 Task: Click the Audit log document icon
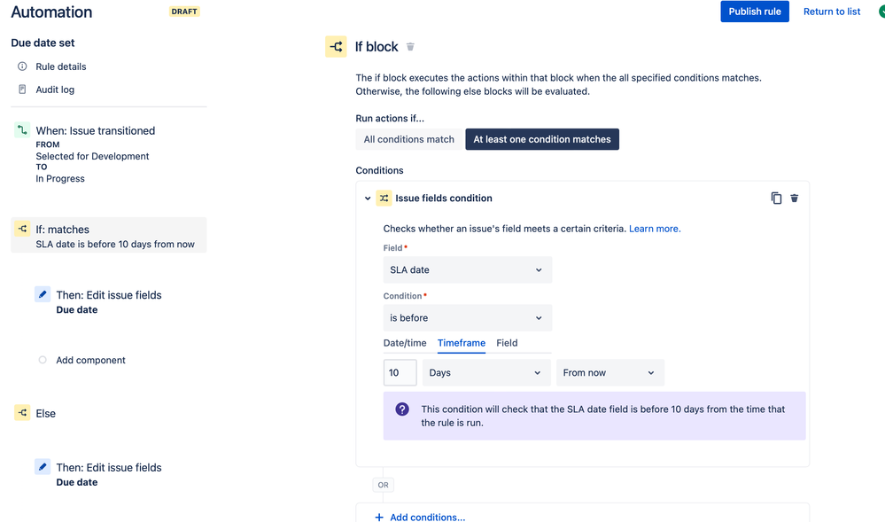pyautogui.click(x=22, y=90)
